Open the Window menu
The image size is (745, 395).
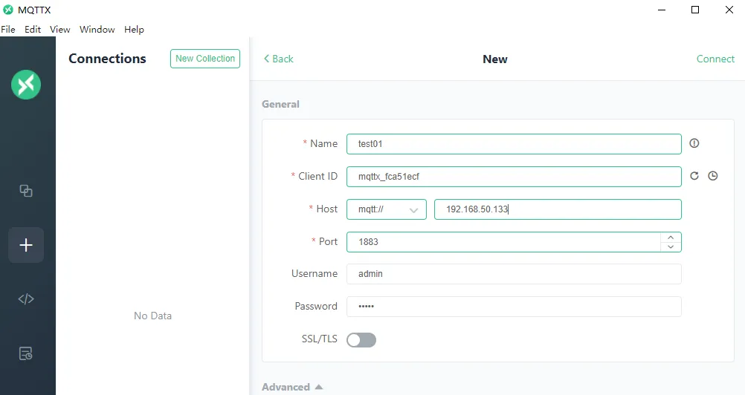[x=97, y=30]
